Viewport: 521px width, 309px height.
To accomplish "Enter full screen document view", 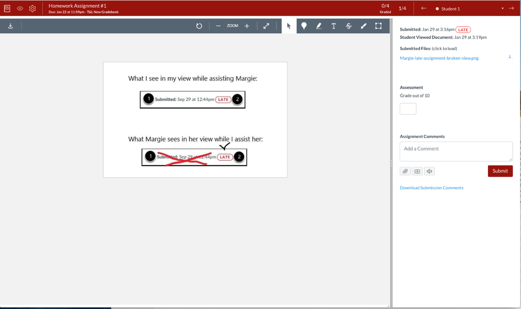I will [x=266, y=26].
